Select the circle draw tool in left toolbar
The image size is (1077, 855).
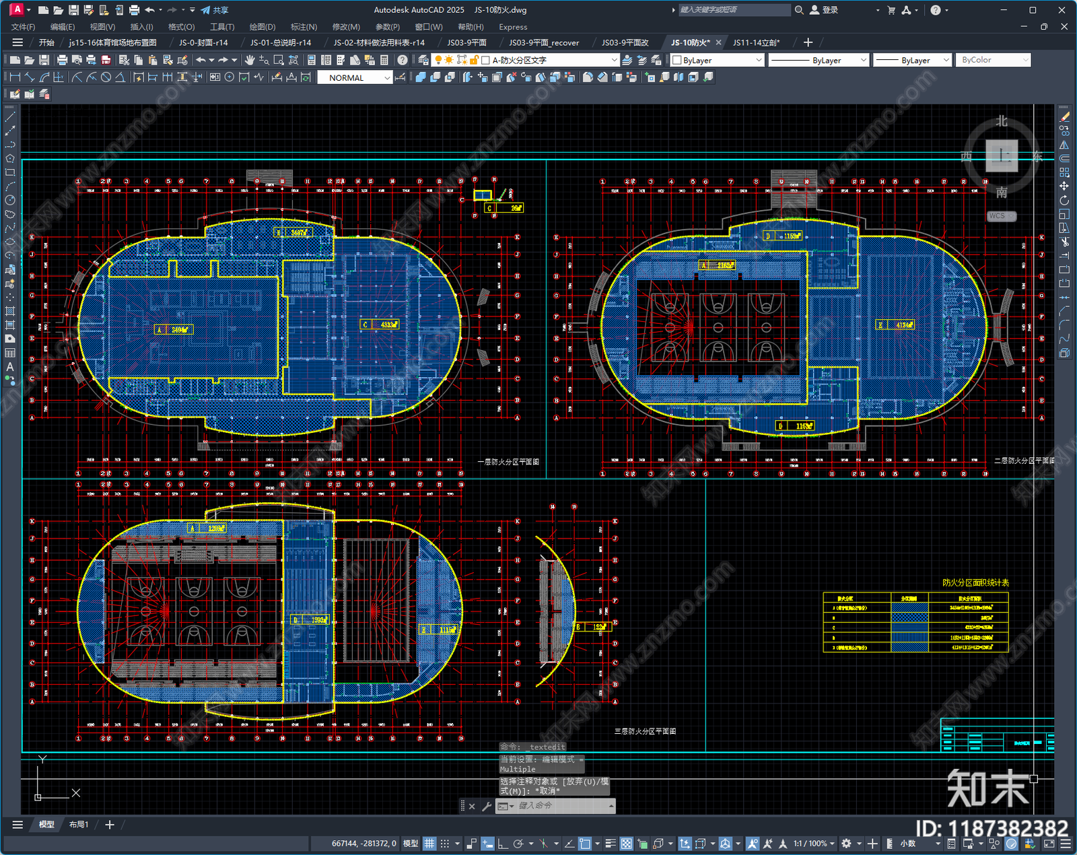pyautogui.click(x=10, y=200)
